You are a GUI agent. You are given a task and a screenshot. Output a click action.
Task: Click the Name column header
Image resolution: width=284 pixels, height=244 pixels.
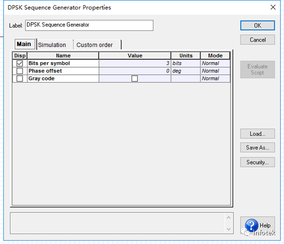pos(63,55)
